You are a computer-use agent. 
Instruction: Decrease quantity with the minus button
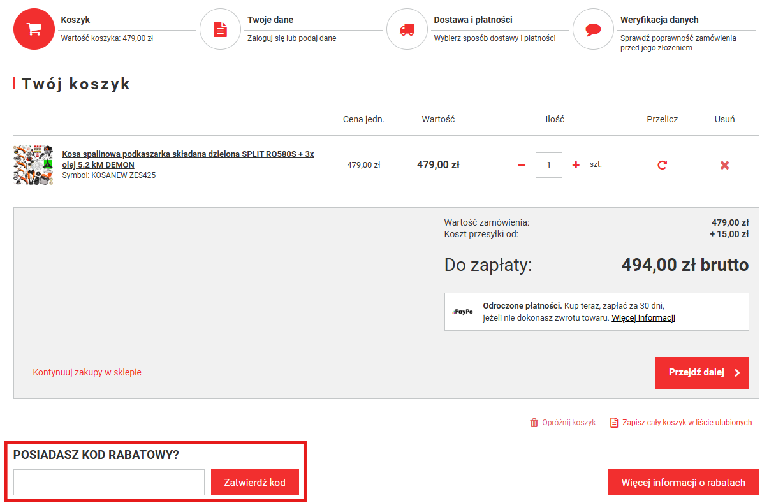pyautogui.click(x=522, y=165)
